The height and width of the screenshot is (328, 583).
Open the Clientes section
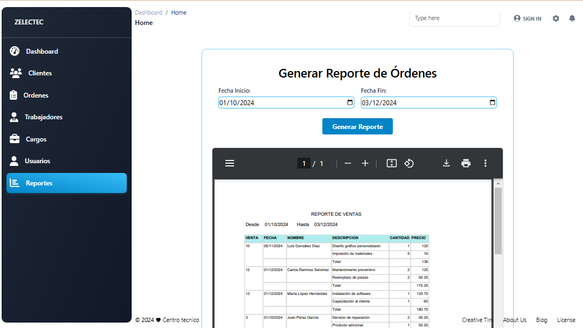(x=67, y=73)
